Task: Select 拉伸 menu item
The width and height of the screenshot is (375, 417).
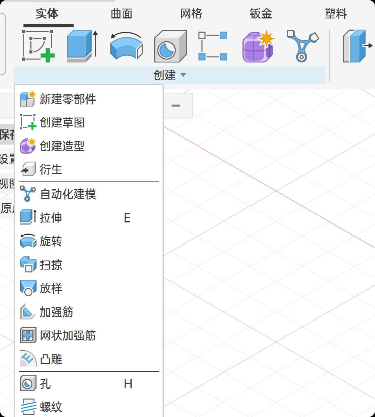Action: [51, 218]
